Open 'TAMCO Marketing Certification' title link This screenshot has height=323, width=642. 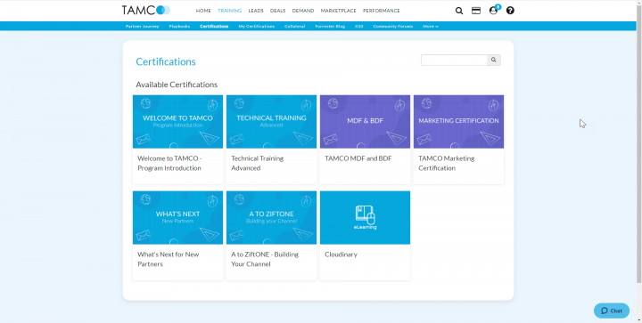(447, 163)
